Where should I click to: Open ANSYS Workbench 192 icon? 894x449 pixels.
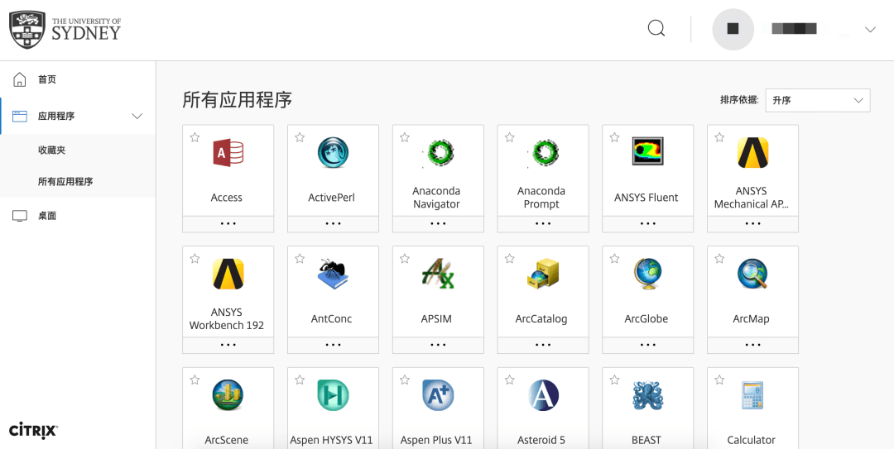(x=228, y=274)
